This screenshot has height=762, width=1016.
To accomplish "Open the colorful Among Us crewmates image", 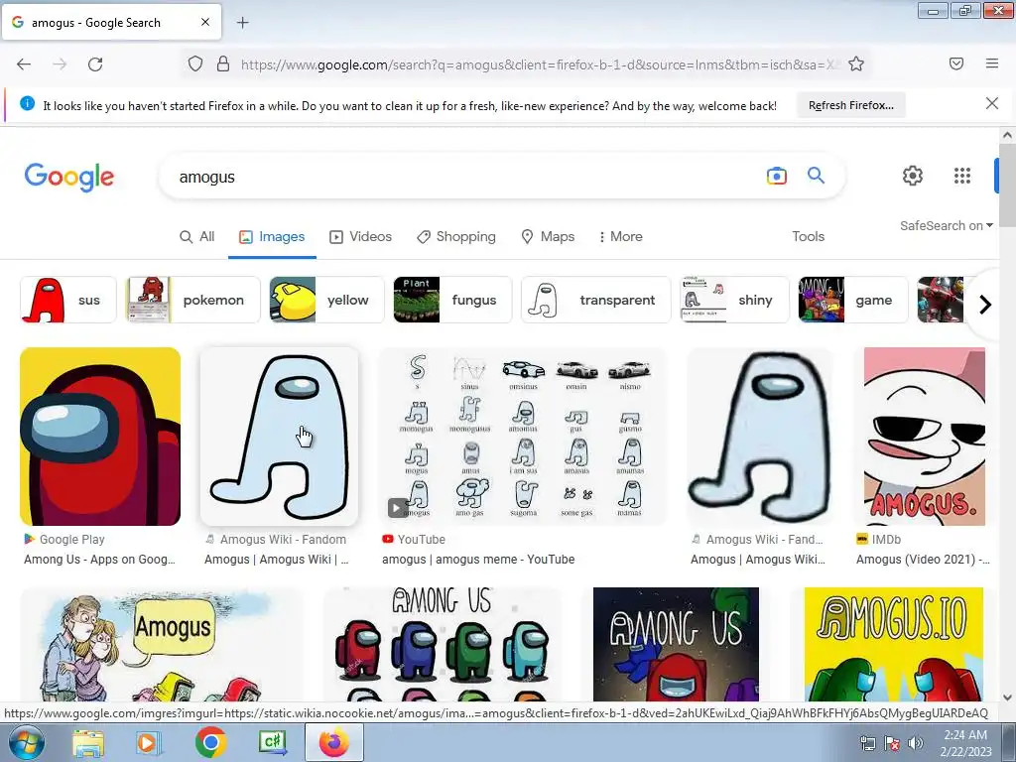I will click(443, 644).
